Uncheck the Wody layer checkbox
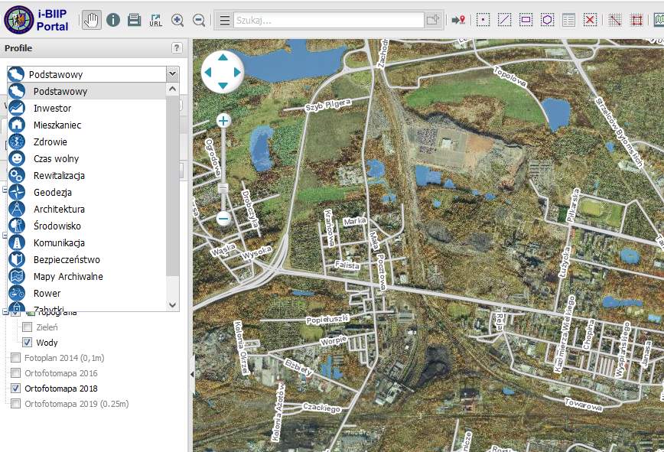Screen dimensions: 664x452 click(x=27, y=343)
